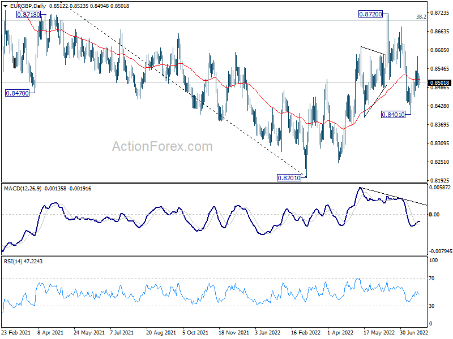Select the 0.86050 price axis value

click(440, 50)
